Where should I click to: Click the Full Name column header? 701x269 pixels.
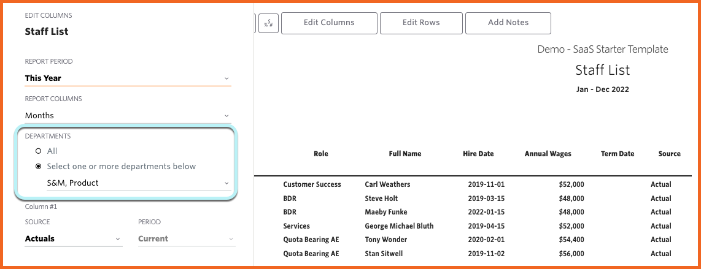coord(405,154)
